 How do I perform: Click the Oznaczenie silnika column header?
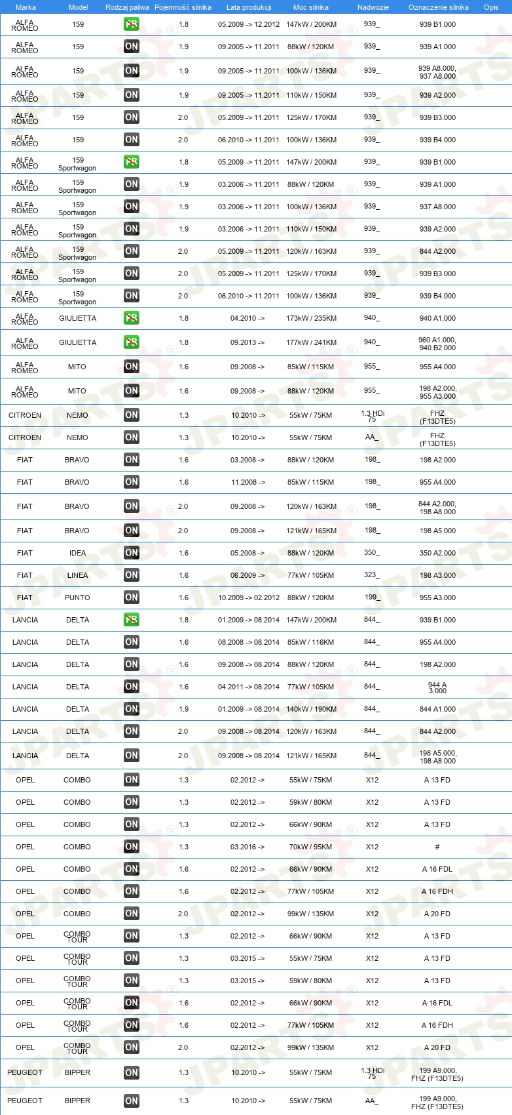click(439, 7)
